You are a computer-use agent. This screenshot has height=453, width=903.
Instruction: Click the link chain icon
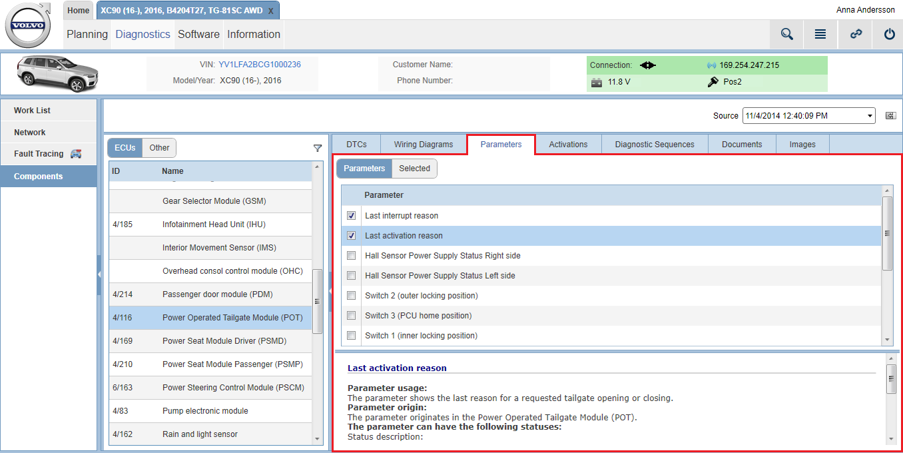click(856, 34)
